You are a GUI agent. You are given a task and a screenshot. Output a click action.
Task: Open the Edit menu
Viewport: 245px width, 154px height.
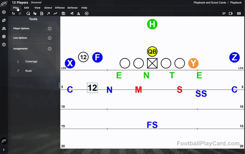[27, 8]
